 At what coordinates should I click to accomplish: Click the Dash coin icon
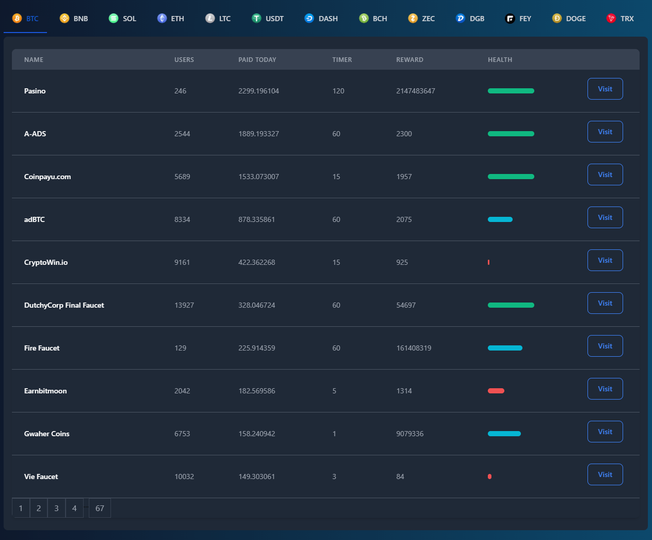[x=309, y=18]
